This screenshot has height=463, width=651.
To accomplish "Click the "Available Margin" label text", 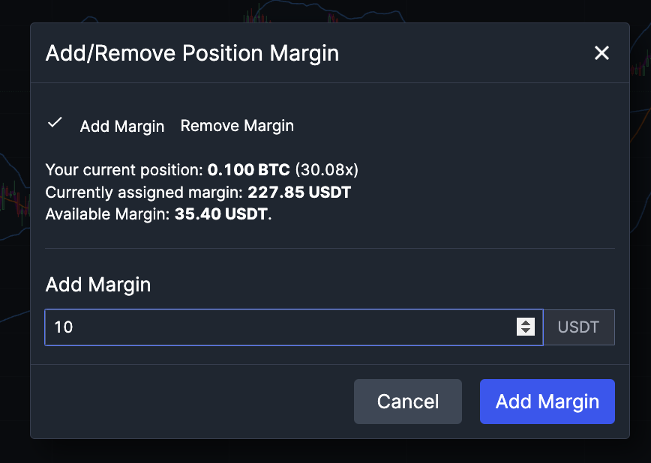I will (108, 215).
